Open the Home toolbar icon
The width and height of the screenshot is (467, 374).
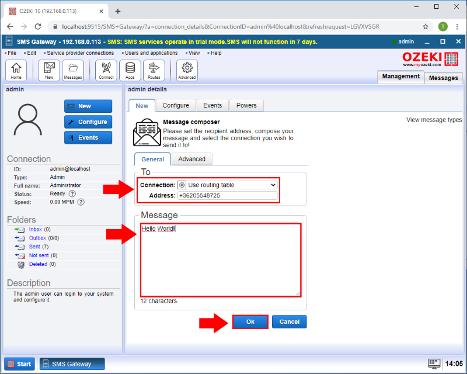16,70
